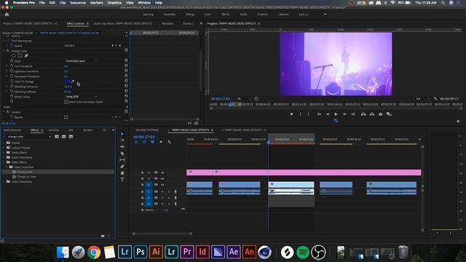This screenshot has height=262, width=466.
Task: Click the Export Frame camera icon
Action: point(380,114)
